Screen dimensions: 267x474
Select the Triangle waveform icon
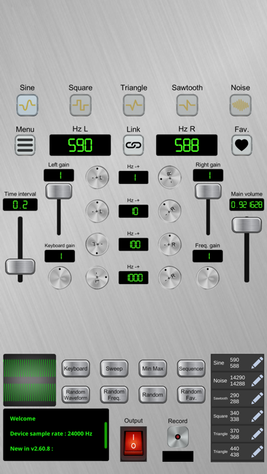[133, 105]
